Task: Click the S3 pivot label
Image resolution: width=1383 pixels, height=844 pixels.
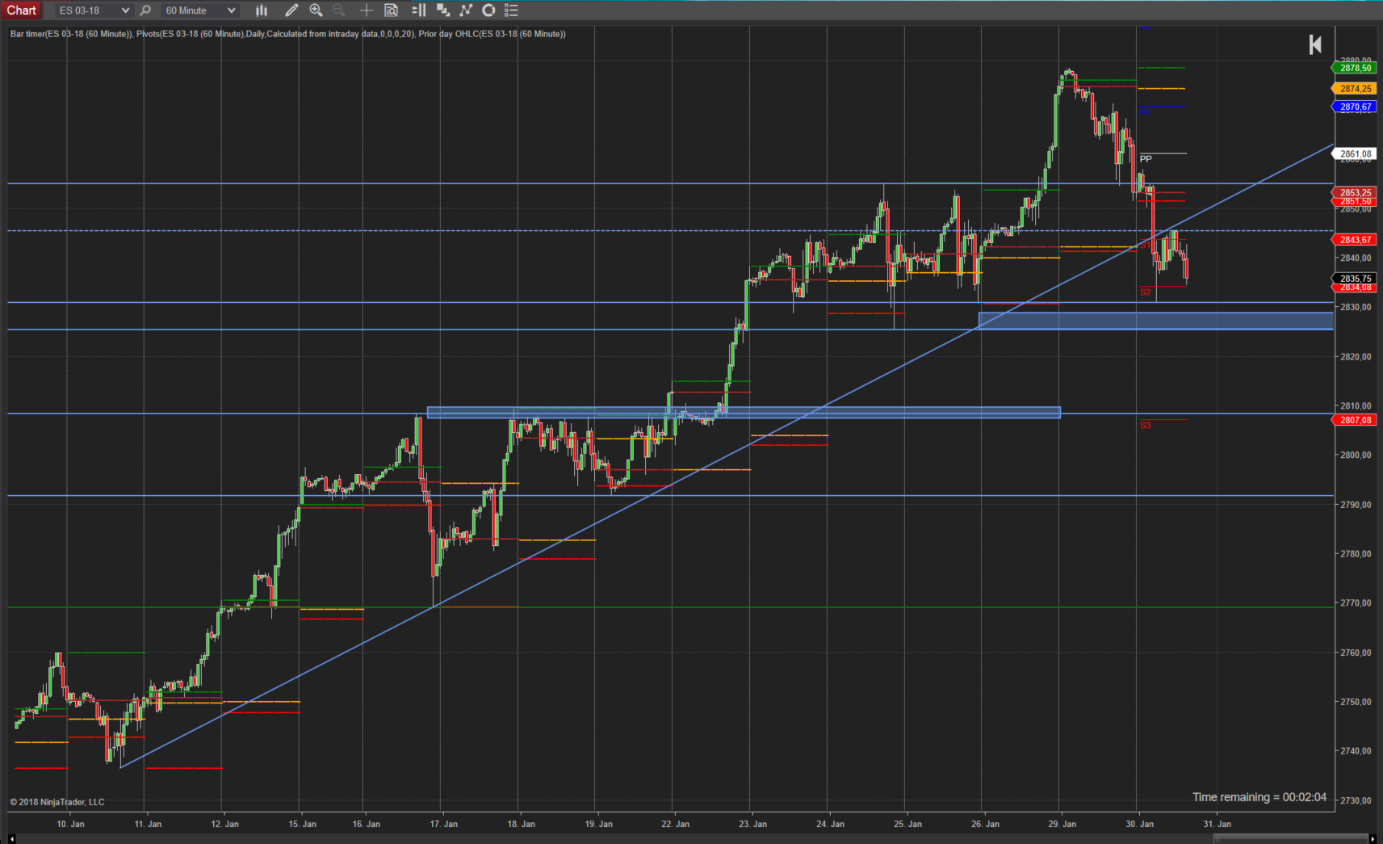Action: click(1146, 425)
